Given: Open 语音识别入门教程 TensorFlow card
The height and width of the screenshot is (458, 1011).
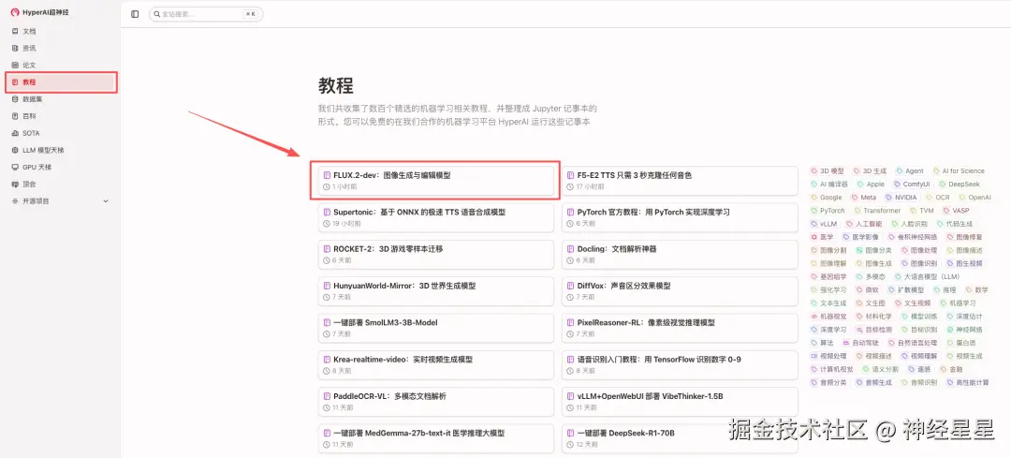Looking at the screenshot, I should pos(680,364).
